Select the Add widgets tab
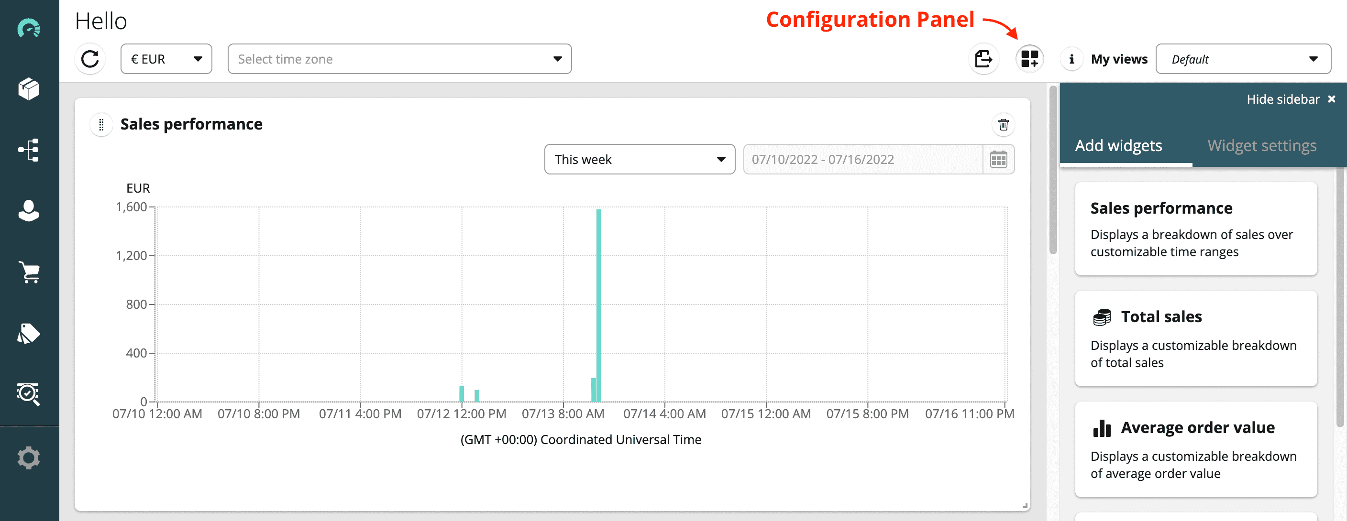The image size is (1347, 521). pos(1118,146)
